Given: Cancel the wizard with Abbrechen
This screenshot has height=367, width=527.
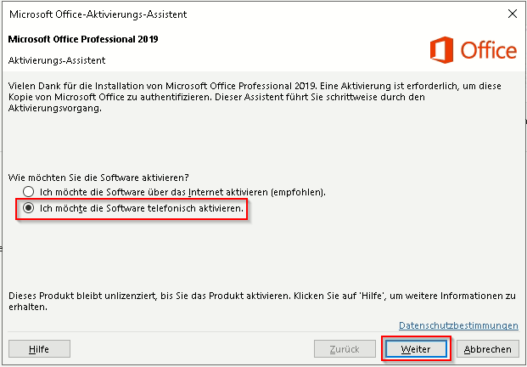Looking at the screenshot, I should 488,348.
